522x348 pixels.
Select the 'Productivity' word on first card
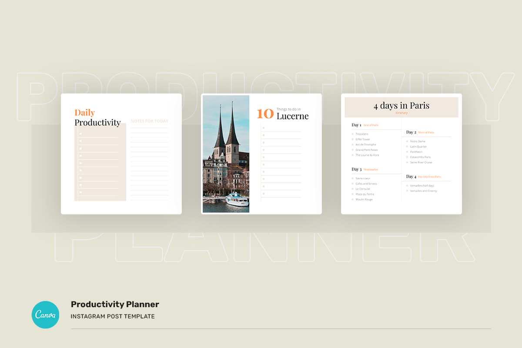point(97,123)
